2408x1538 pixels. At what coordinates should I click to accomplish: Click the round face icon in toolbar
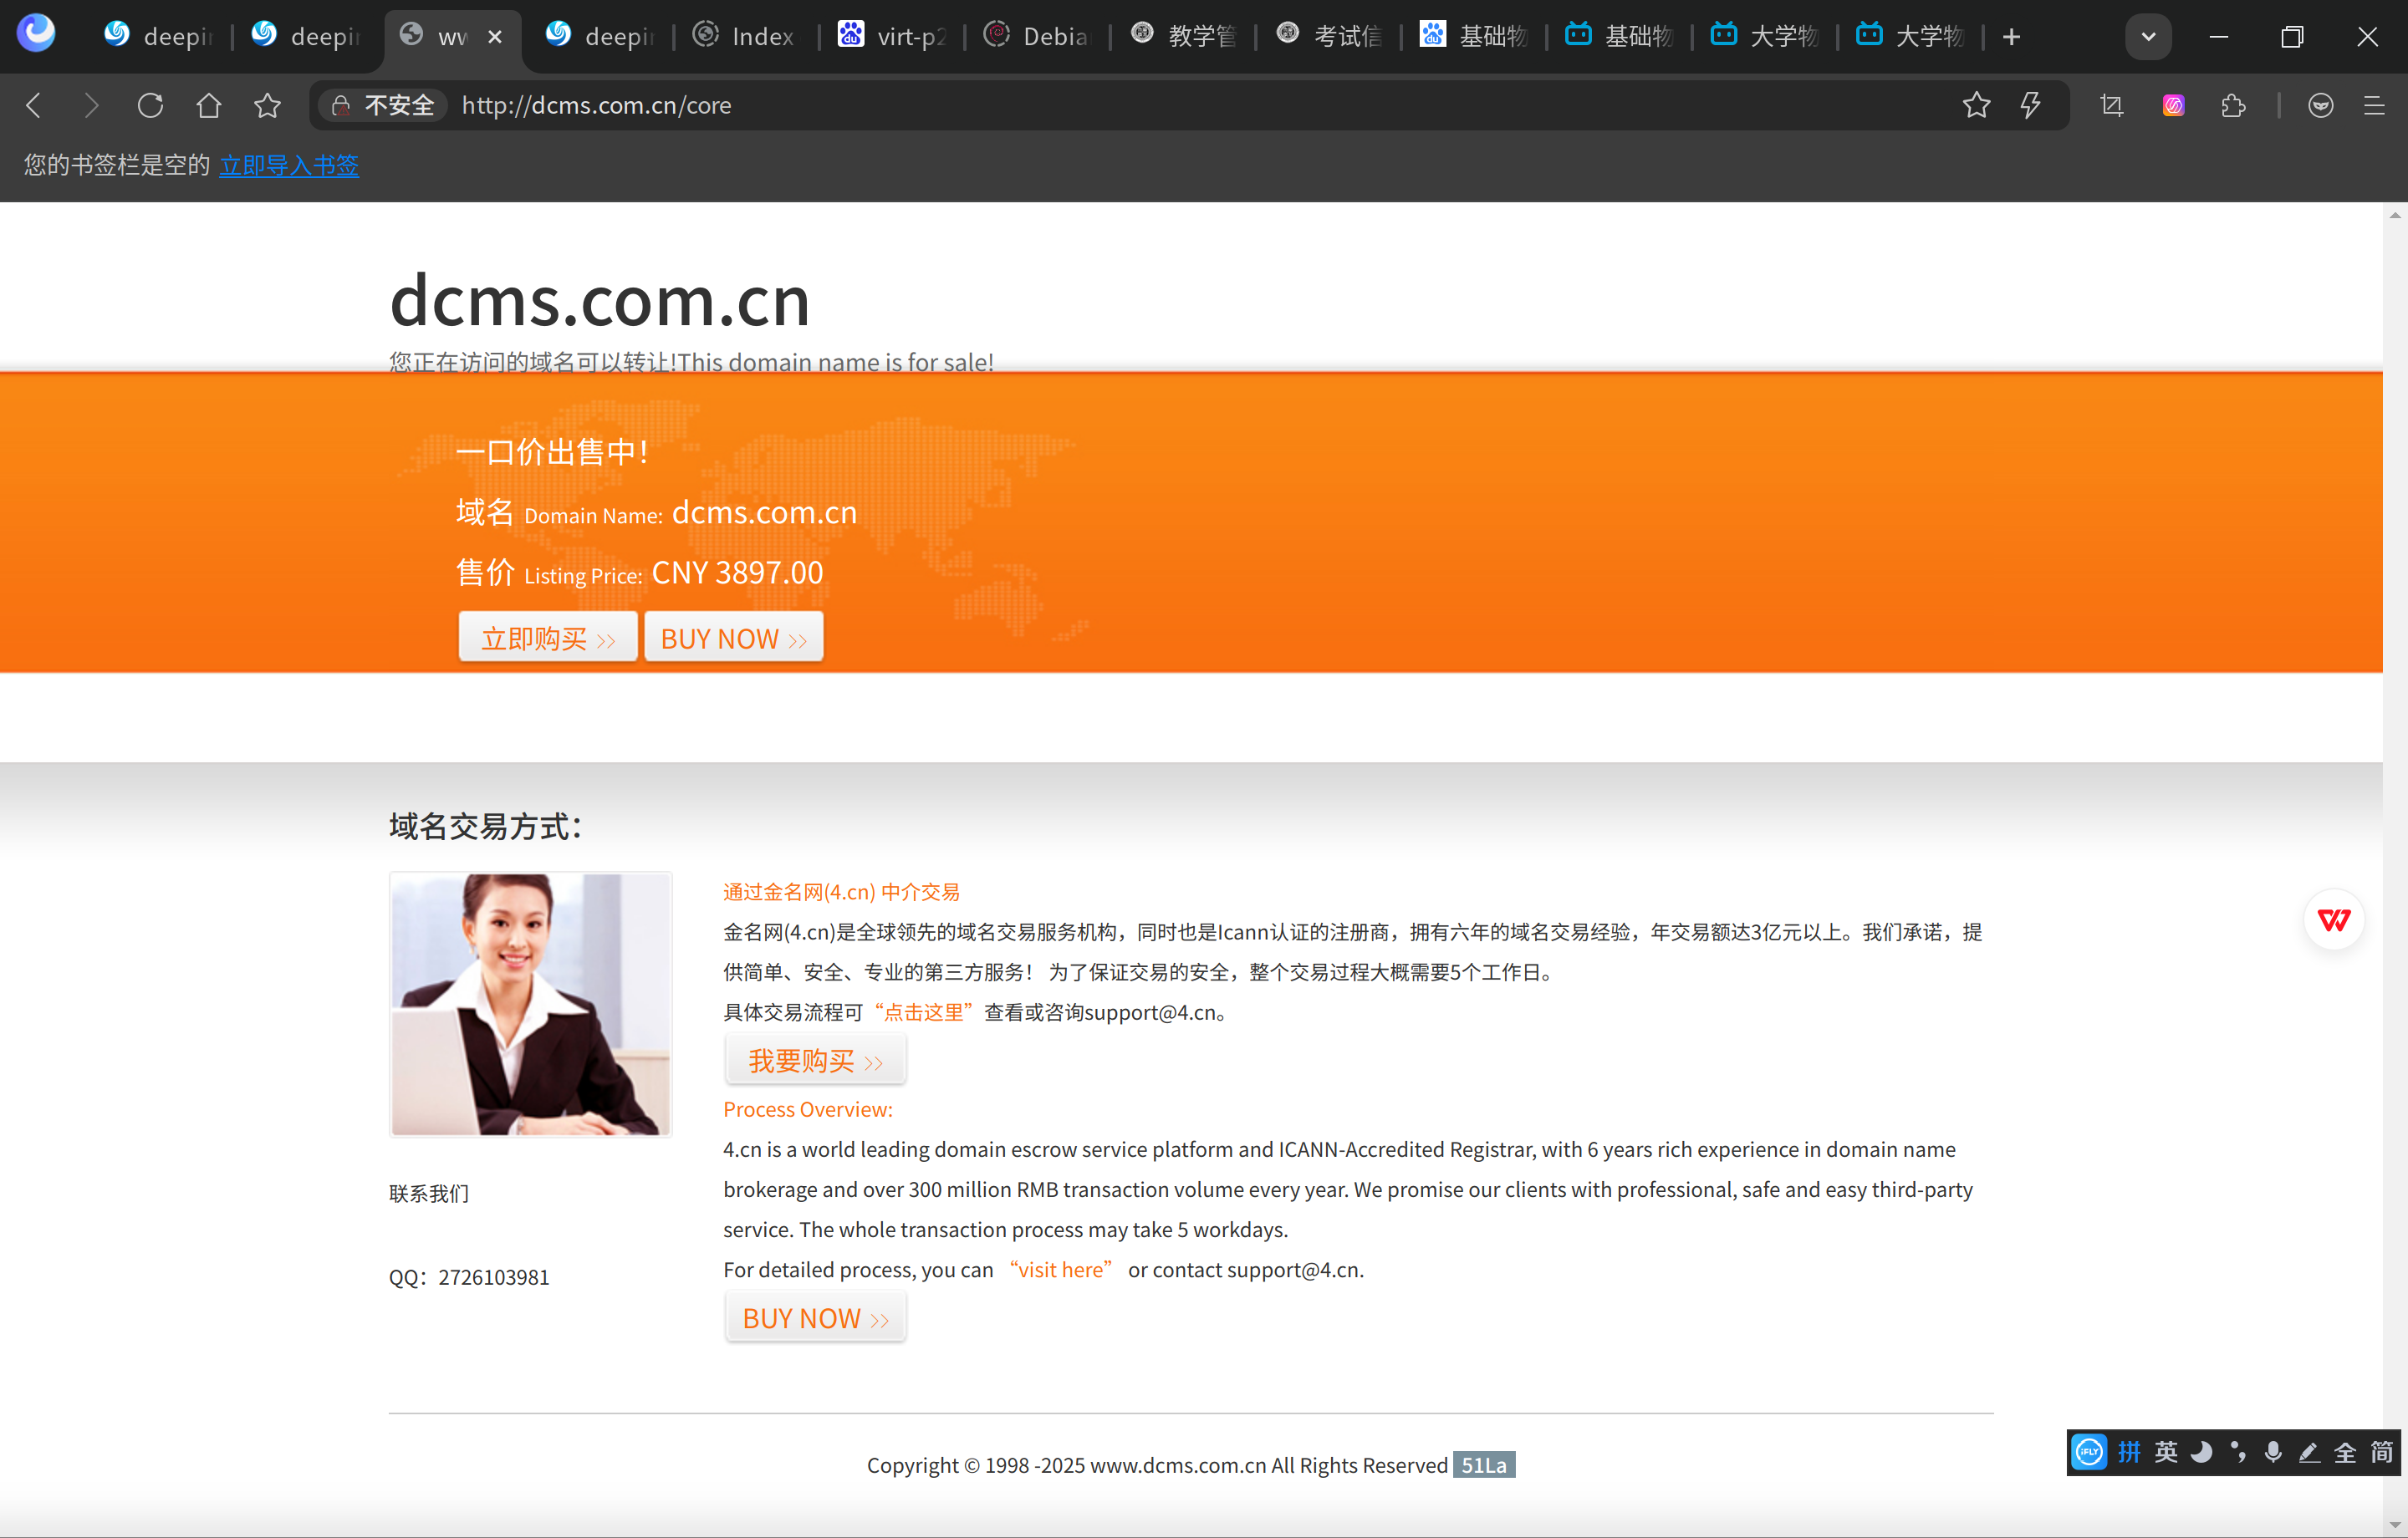click(x=2320, y=105)
